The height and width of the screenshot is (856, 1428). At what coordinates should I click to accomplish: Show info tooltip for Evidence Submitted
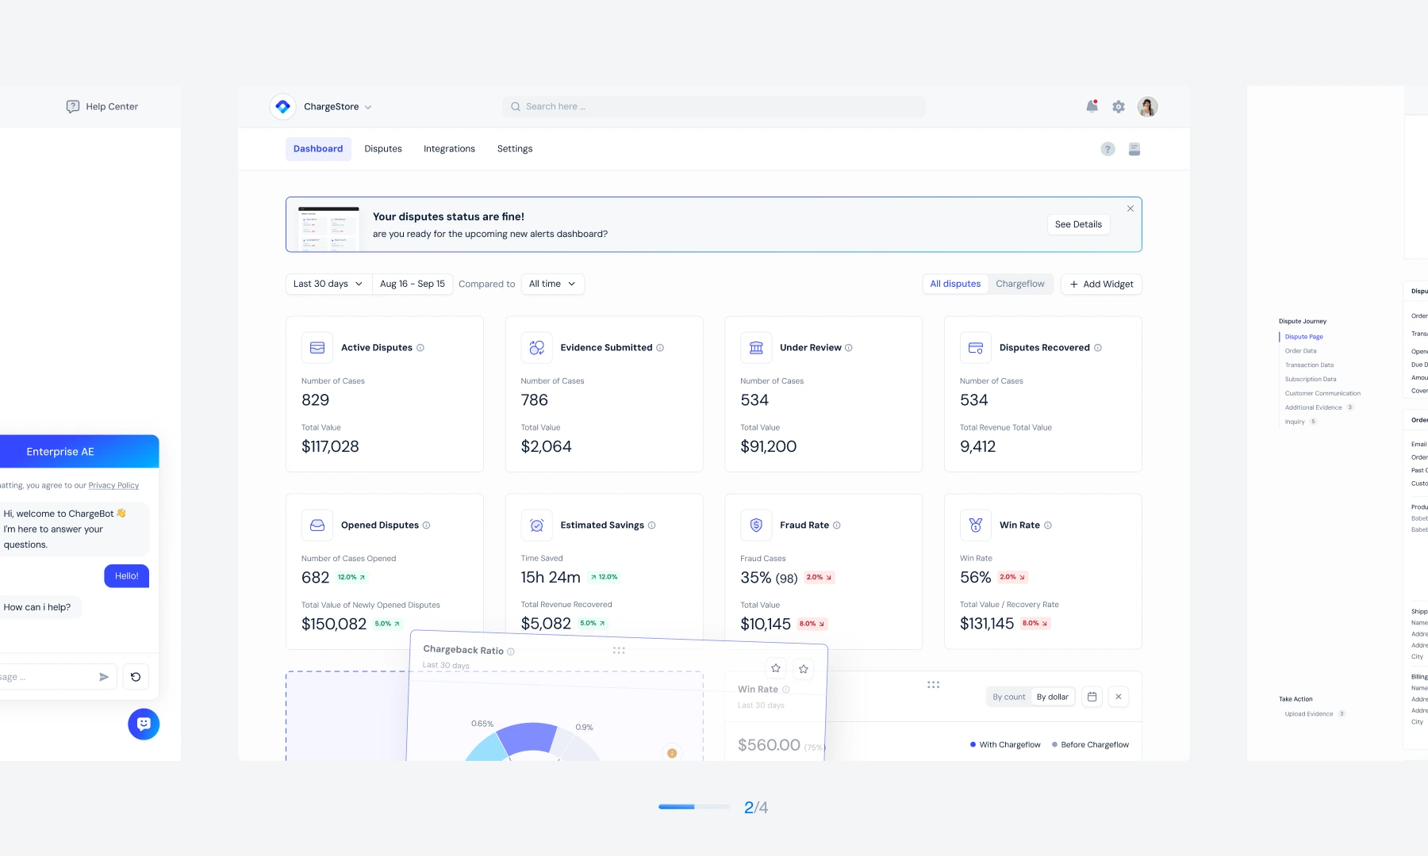(x=660, y=348)
